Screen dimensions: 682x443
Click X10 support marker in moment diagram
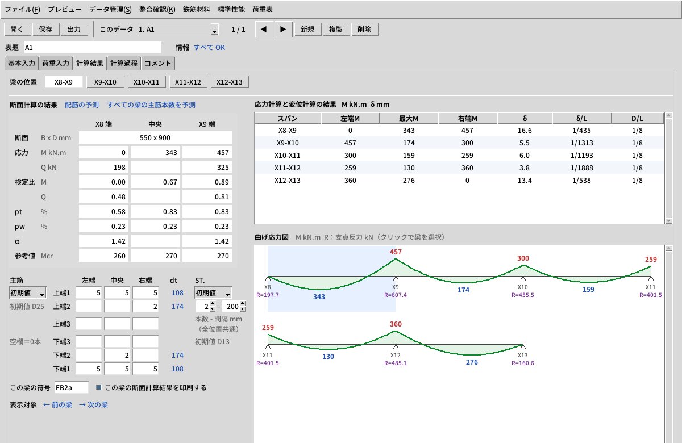[x=523, y=279]
